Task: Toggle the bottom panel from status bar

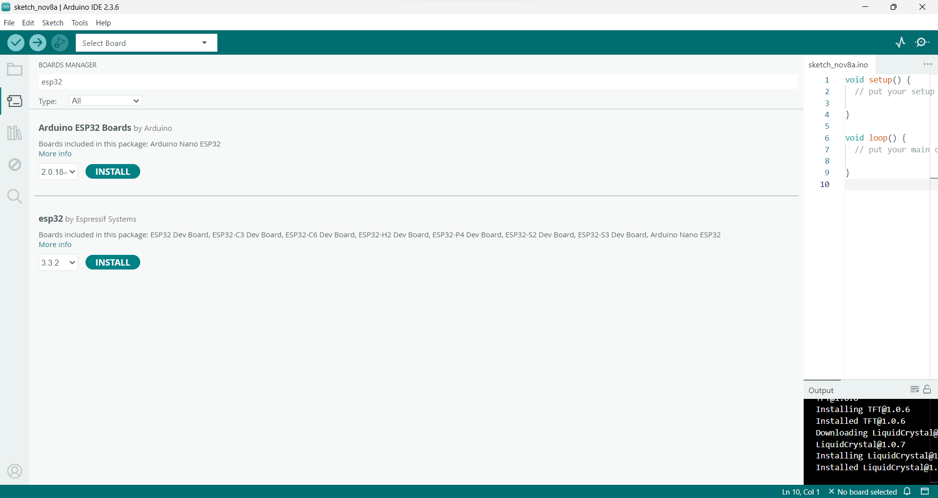Action: [925, 492]
